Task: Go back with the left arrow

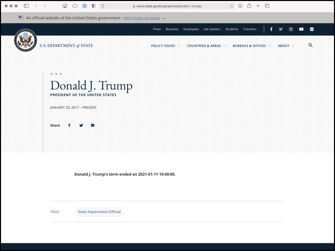Action: tap(36, 6)
